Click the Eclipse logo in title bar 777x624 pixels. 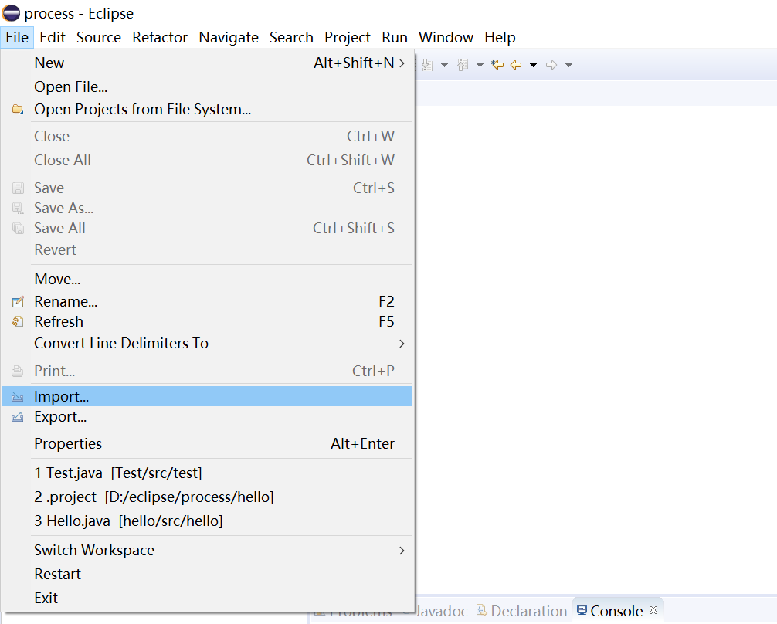point(11,13)
